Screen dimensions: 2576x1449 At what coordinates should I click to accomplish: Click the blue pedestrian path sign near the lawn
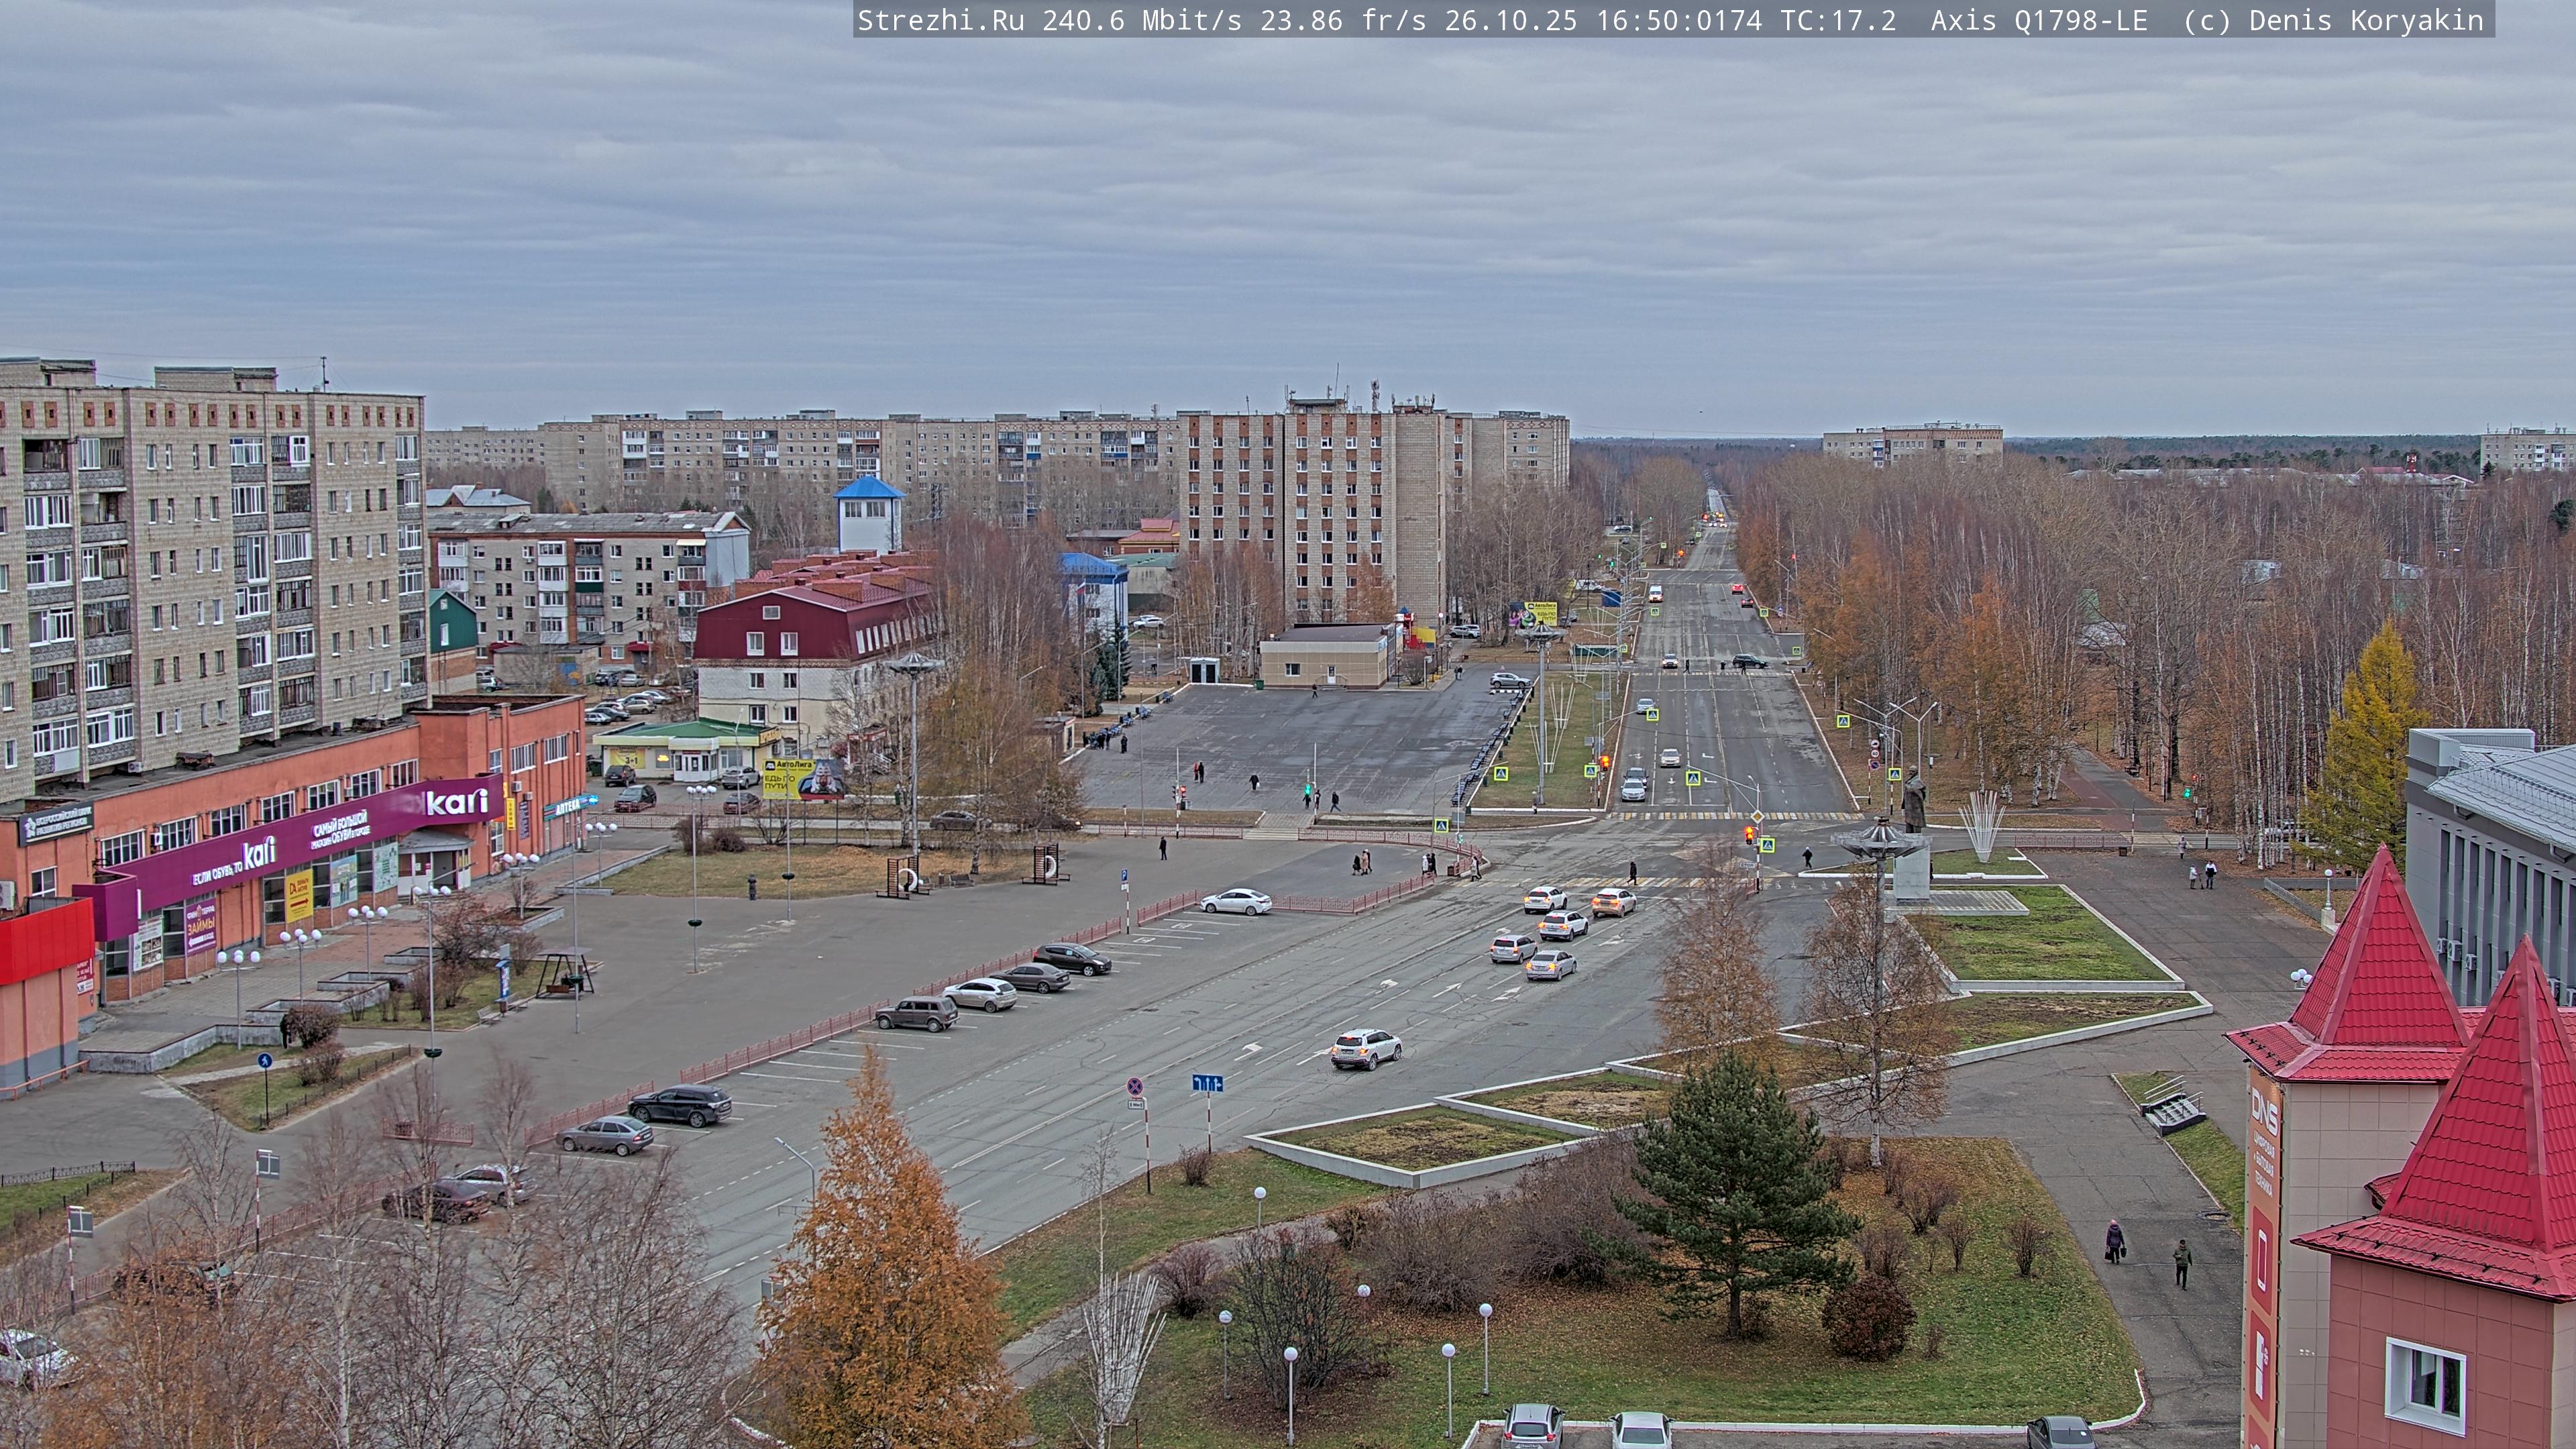264,1060
